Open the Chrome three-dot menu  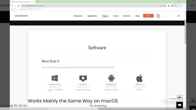pyautogui.click(x=184, y=6)
